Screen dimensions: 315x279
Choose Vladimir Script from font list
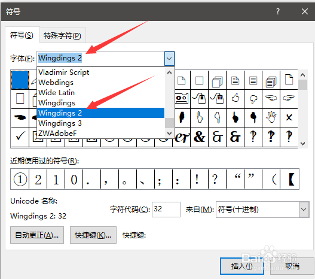(x=100, y=72)
